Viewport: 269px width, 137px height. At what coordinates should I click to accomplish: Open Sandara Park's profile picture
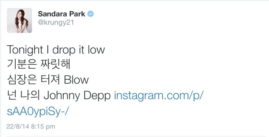pos(19,20)
